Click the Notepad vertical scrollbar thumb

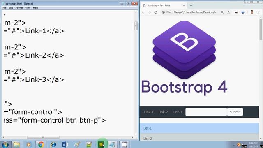pos(136,25)
